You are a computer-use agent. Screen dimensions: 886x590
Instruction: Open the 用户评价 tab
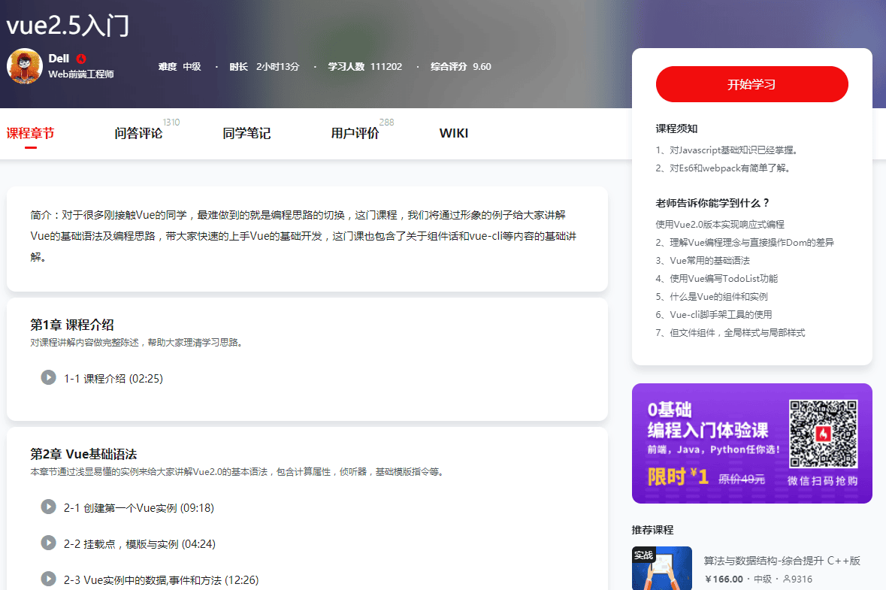point(355,134)
